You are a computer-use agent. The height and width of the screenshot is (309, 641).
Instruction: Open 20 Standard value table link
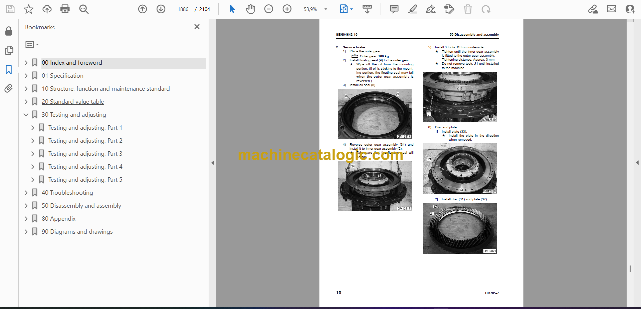click(73, 102)
